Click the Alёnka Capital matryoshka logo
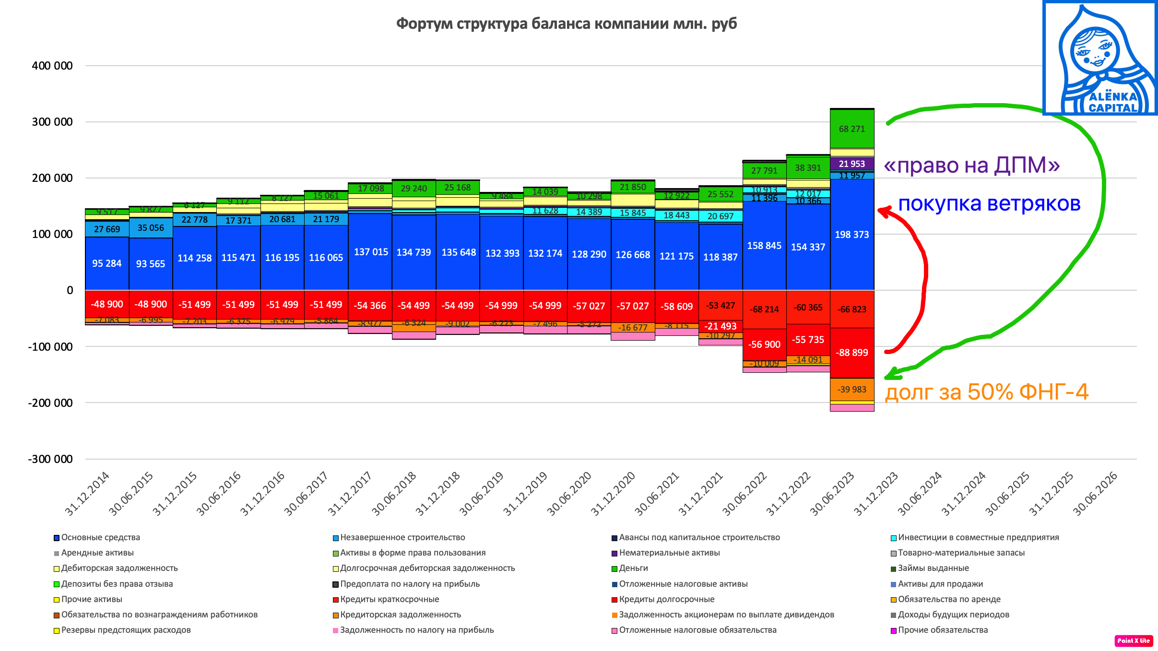The height and width of the screenshot is (651, 1158). pos(1099,58)
